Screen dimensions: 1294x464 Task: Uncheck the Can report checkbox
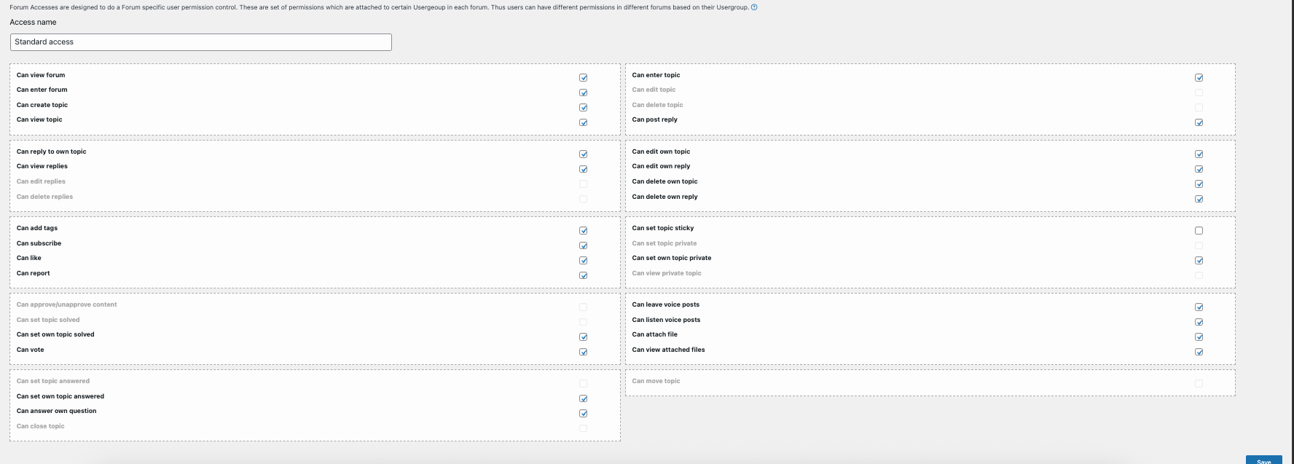pyautogui.click(x=583, y=275)
